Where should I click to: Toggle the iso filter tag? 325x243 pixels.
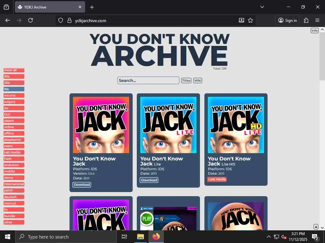[14, 108]
